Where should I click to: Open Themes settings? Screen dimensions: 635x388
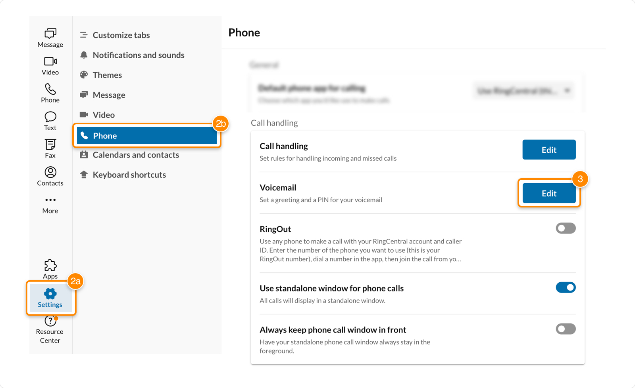coord(107,75)
